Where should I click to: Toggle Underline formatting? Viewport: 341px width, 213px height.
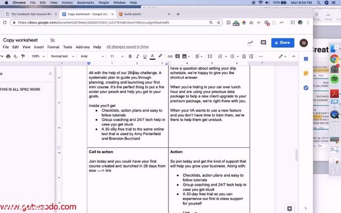(145, 57)
